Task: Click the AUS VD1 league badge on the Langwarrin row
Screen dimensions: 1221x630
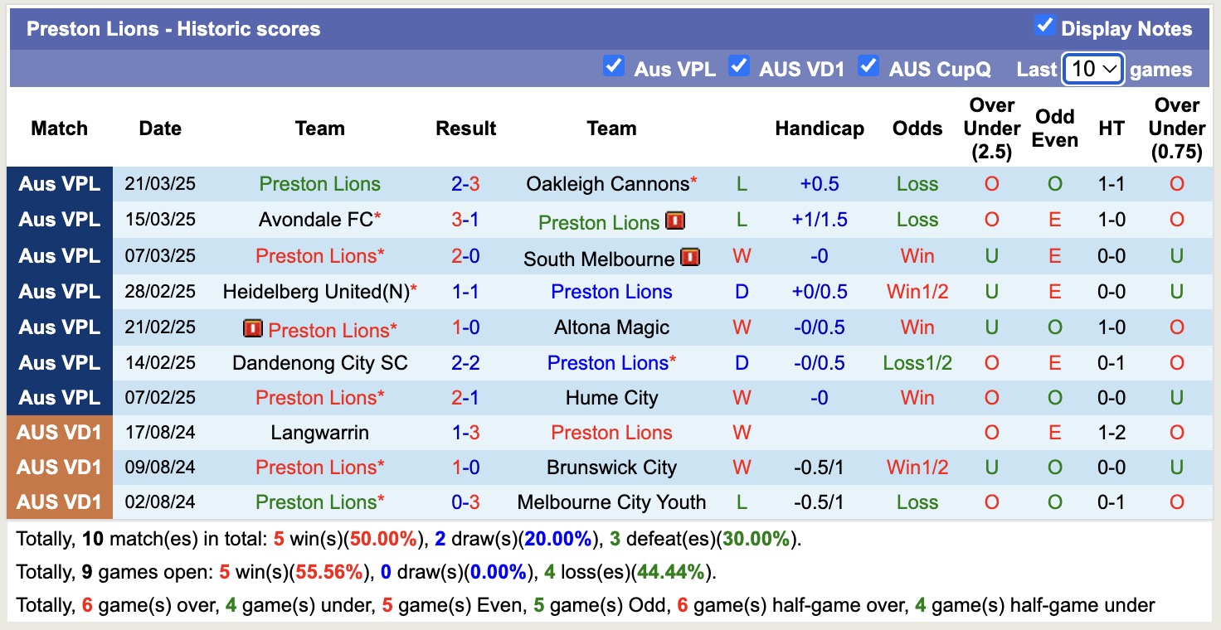Action: click(x=59, y=432)
